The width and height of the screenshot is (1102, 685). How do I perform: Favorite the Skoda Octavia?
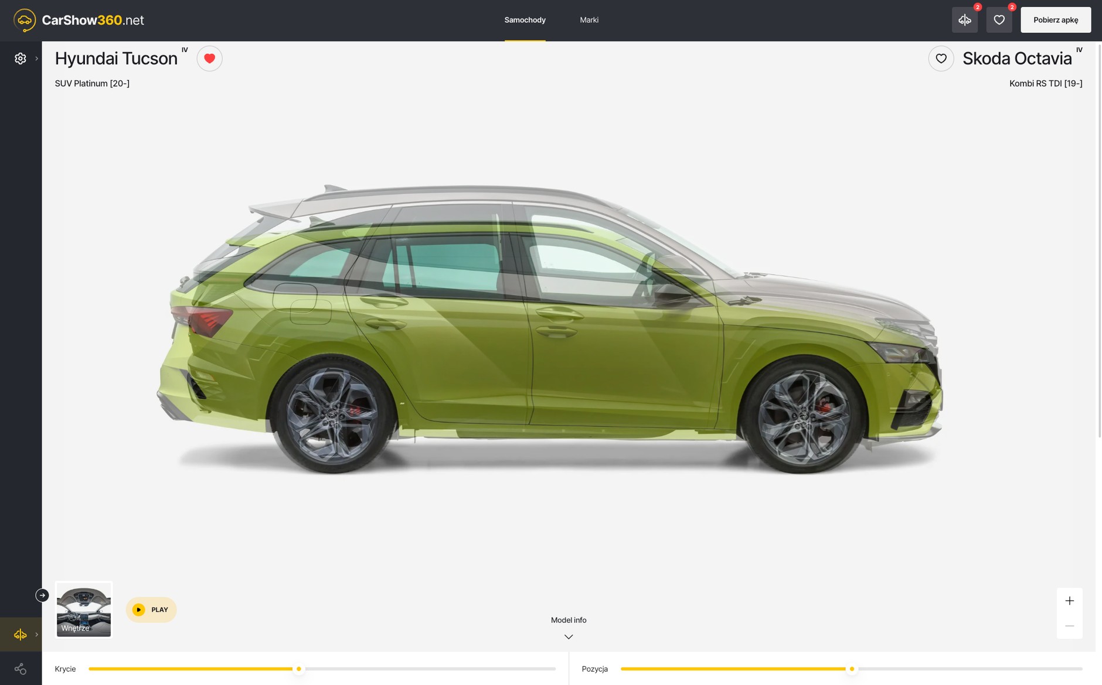click(x=941, y=59)
